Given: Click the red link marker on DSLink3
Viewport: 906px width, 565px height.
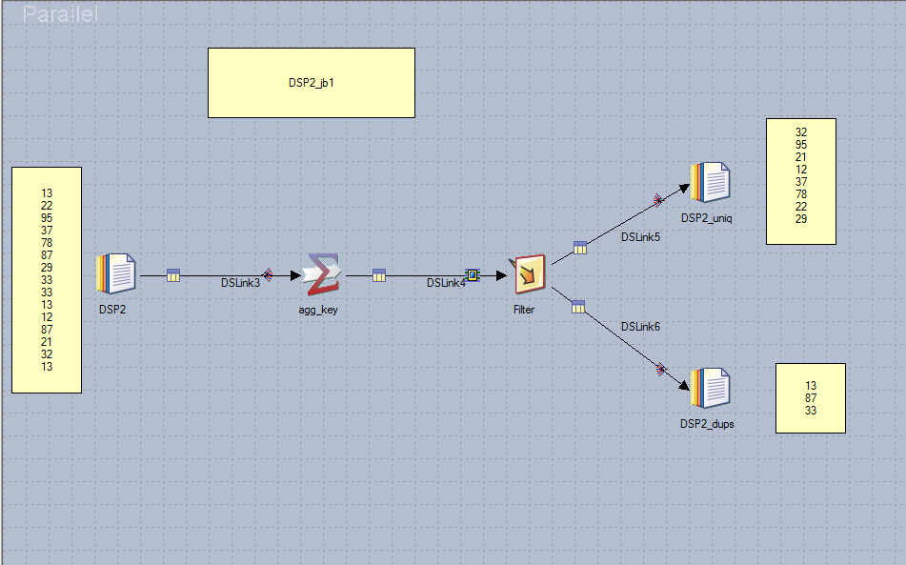Looking at the screenshot, I should tap(270, 273).
